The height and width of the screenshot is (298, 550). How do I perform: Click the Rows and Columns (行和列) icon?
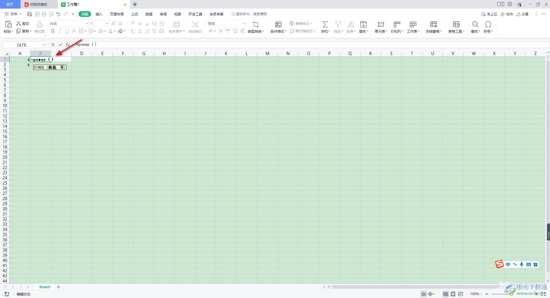pos(397,24)
